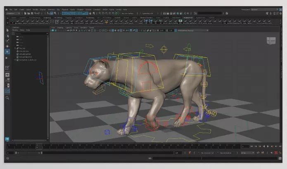Redo the last action

(x=39, y=13)
